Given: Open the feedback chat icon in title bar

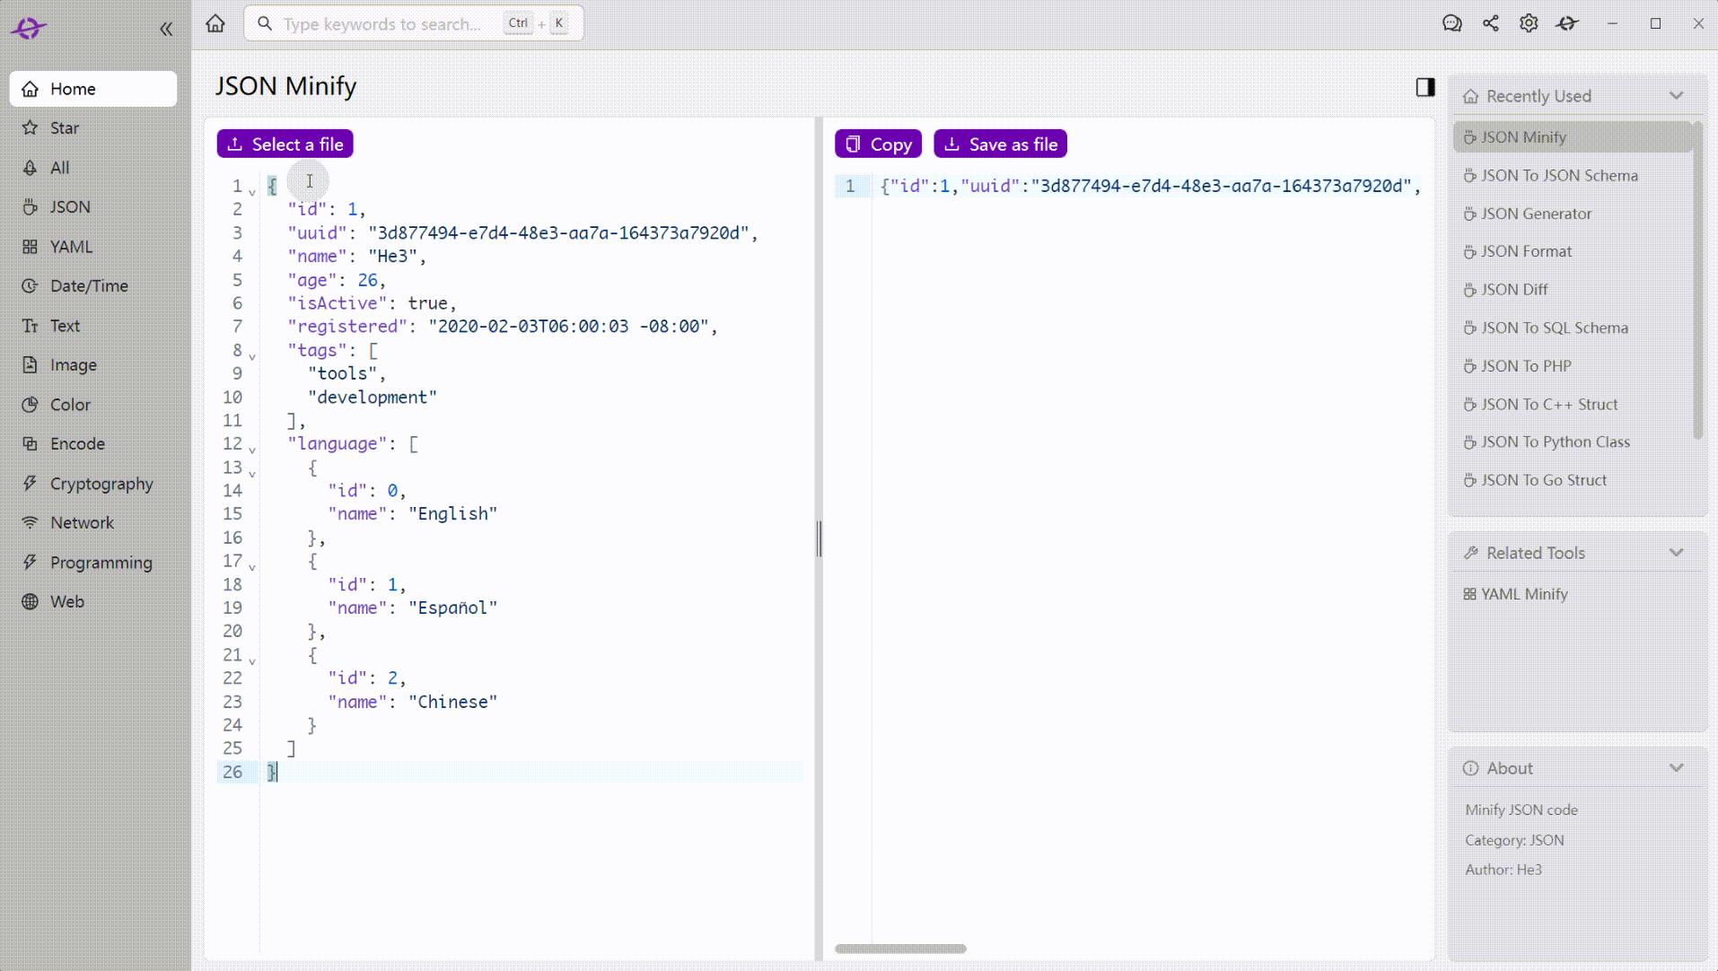Looking at the screenshot, I should (x=1452, y=23).
